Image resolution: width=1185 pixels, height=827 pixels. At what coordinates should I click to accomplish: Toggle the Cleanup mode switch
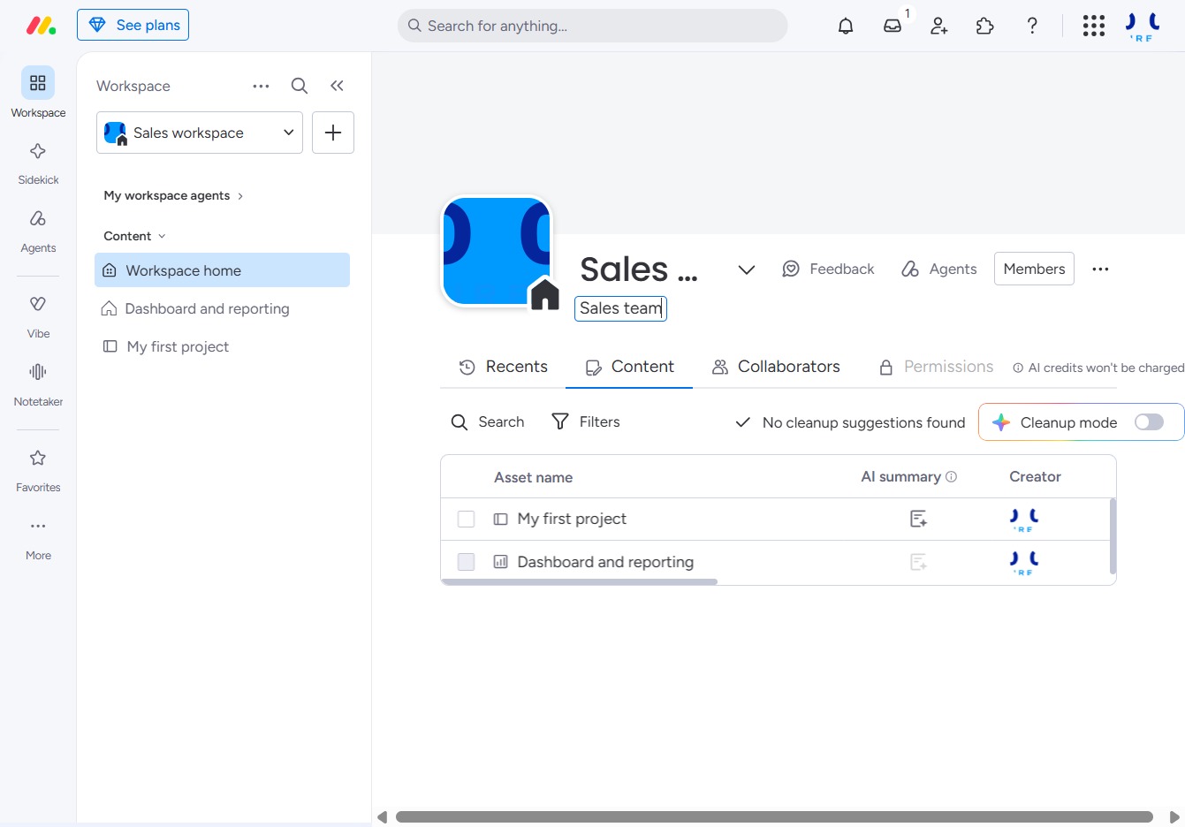tap(1149, 422)
